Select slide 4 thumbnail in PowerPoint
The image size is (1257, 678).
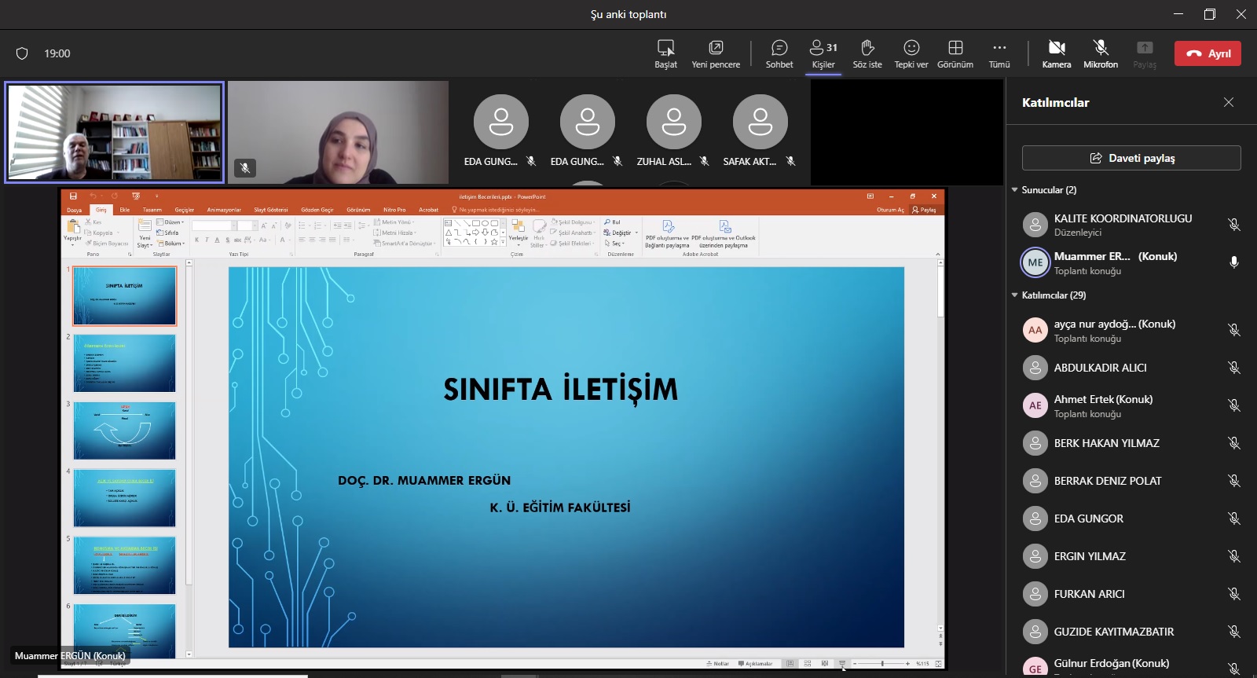[x=125, y=498]
